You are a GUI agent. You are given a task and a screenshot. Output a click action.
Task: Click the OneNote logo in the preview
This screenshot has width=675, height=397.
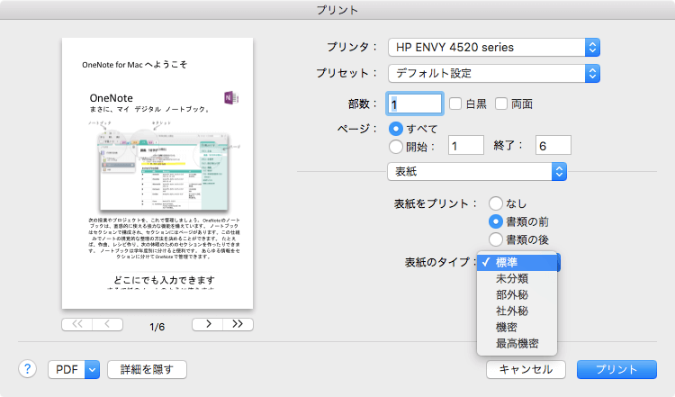coord(231,98)
